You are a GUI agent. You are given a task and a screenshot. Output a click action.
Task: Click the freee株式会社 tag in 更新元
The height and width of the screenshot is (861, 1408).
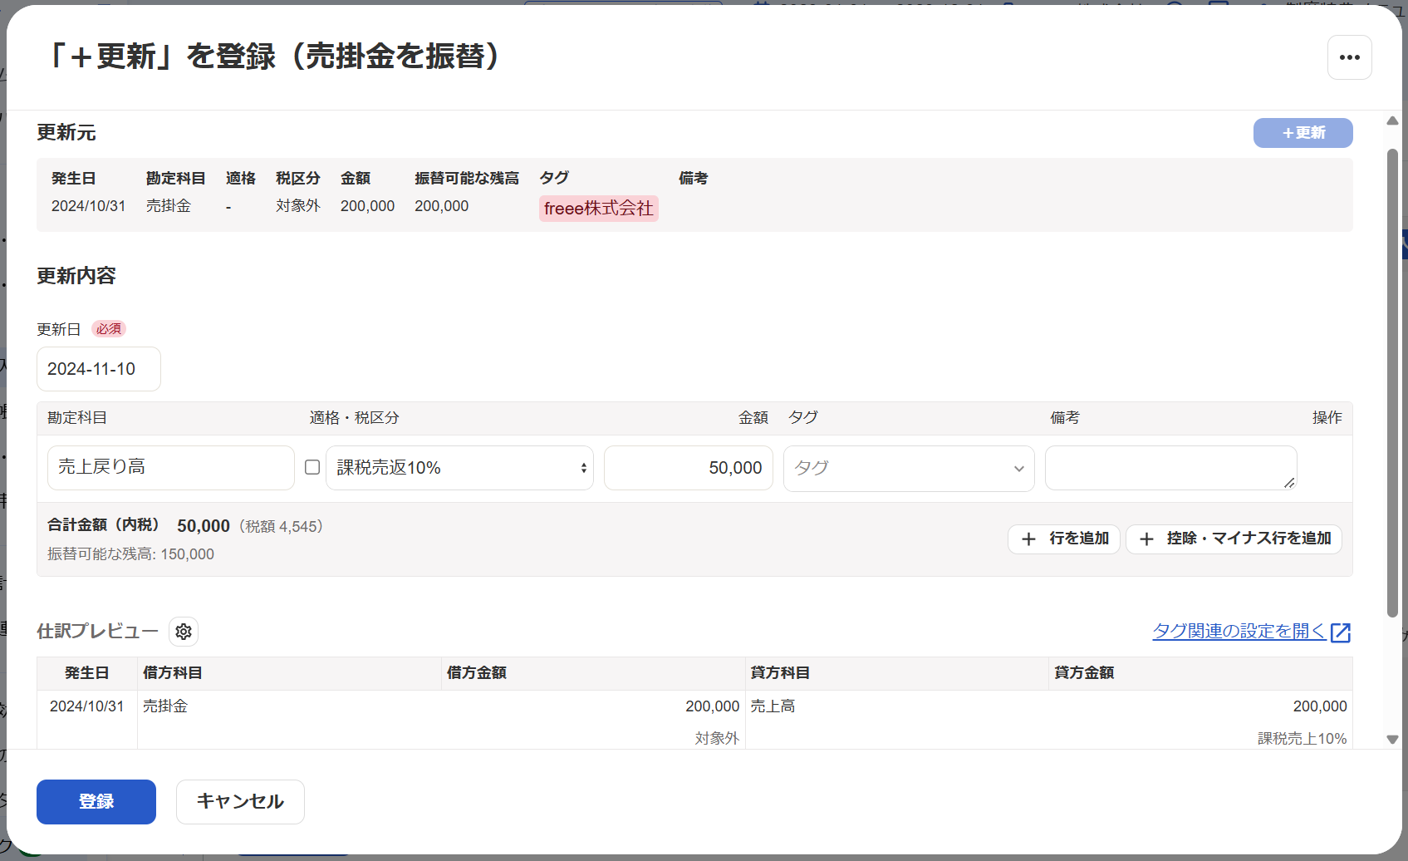[x=599, y=209]
